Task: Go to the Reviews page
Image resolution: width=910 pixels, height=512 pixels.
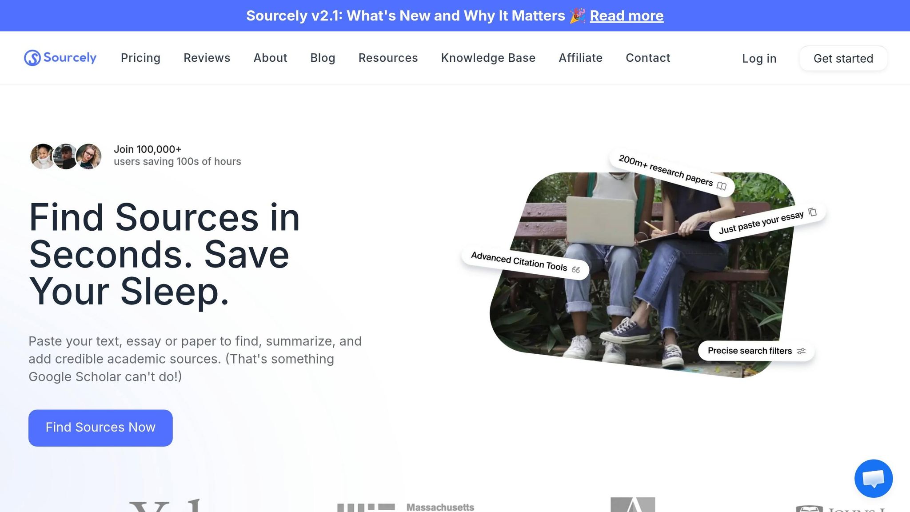Action: click(207, 58)
